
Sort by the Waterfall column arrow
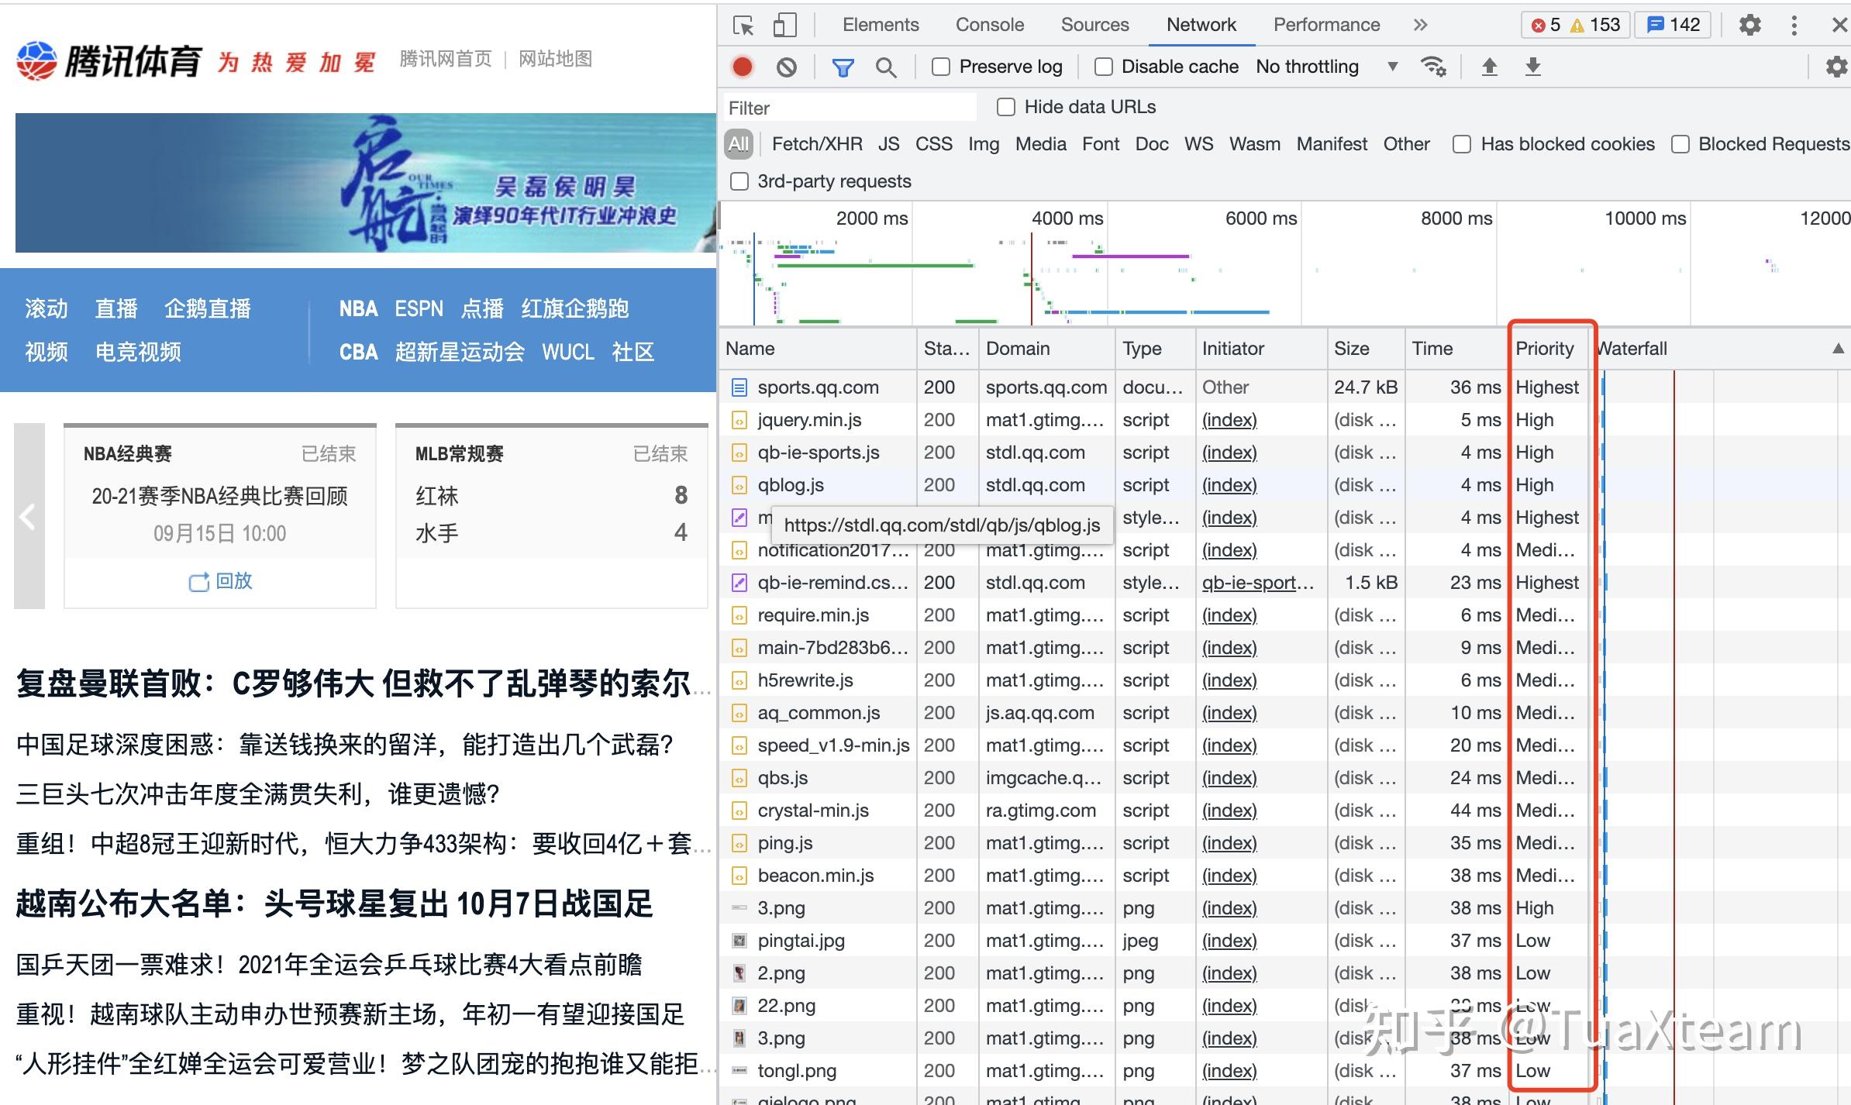tap(1838, 349)
